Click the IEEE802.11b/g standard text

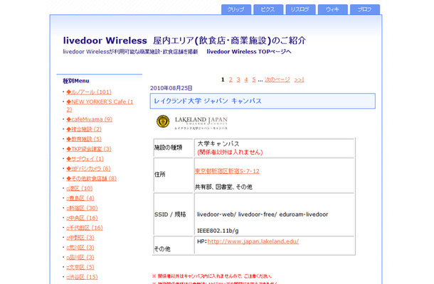click(x=218, y=231)
